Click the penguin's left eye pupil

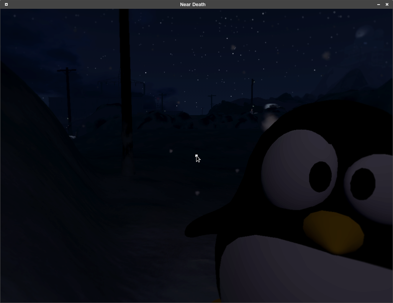pyautogui.click(x=320, y=177)
